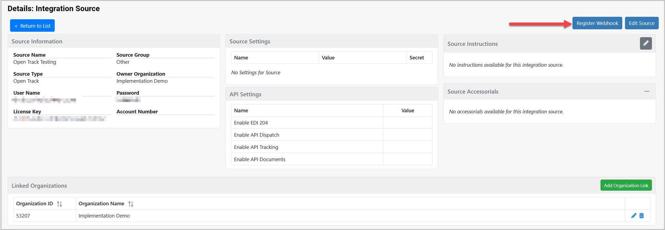This screenshot has width=665, height=230.
Task: Sort by Organization Name arrows
Action: pos(130,204)
